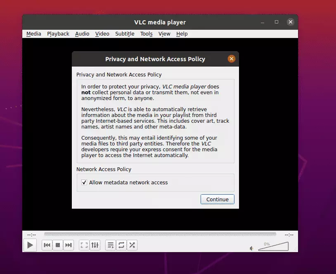
Task: Show extended settings equalizer icon
Action: point(95,245)
